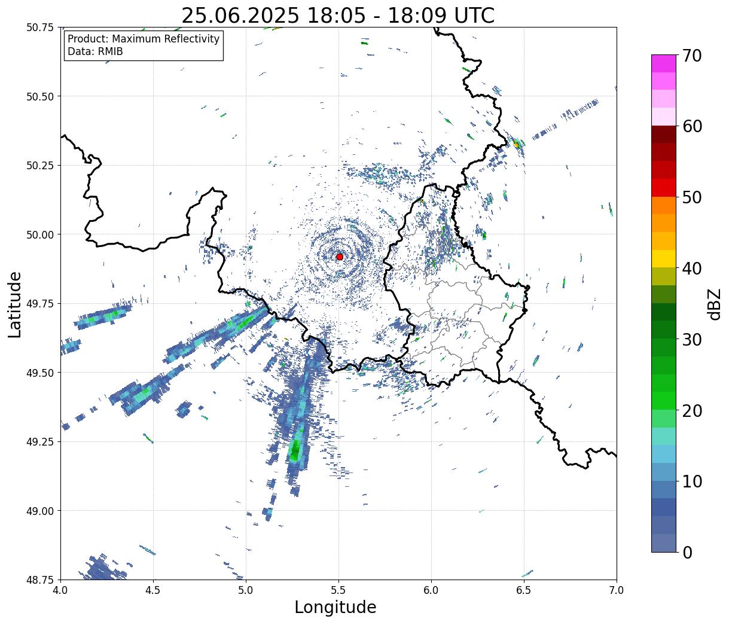The width and height of the screenshot is (729, 622).
Task: Click the longitude tick label 6.0
Action: pos(431,590)
